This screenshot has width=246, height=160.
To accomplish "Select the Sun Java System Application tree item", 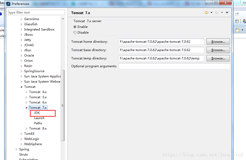I will (42, 76).
